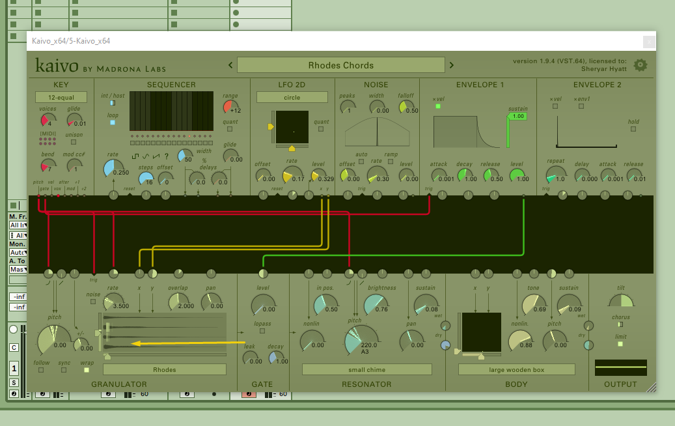675x426 pixels.
Task: Open the Kaivo settings gear
Action: (640, 65)
